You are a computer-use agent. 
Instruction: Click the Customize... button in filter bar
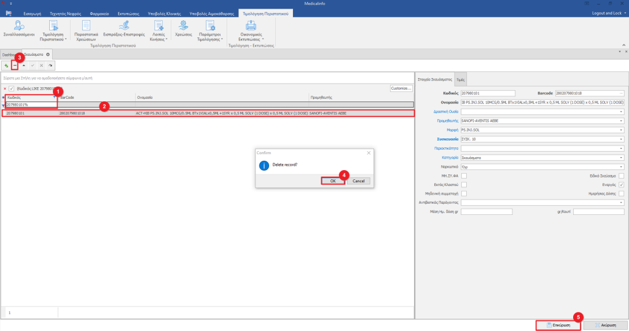(x=400, y=88)
